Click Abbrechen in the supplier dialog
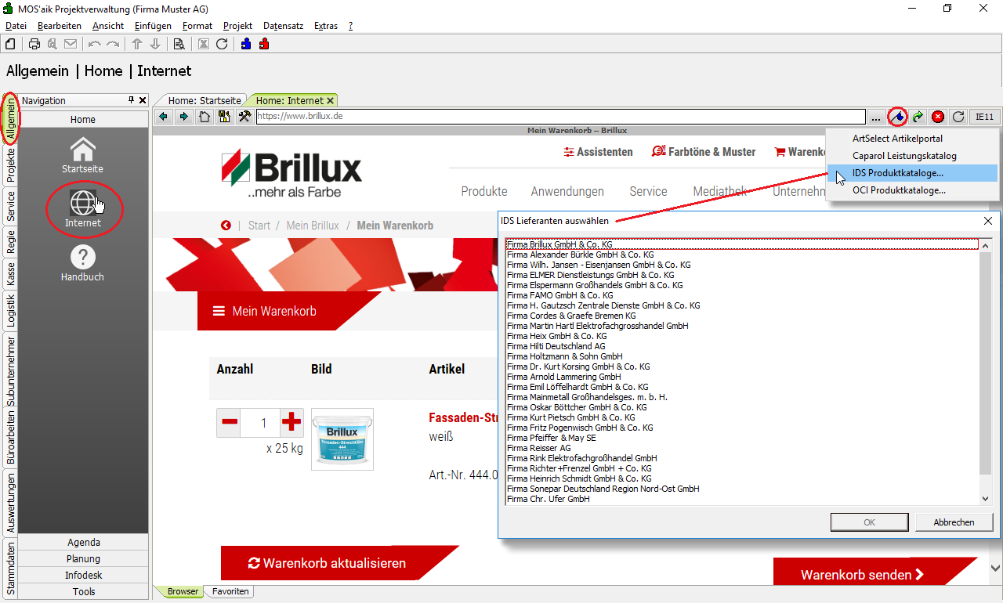Image resolution: width=1003 pixels, height=603 pixels. [x=954, y=522]
